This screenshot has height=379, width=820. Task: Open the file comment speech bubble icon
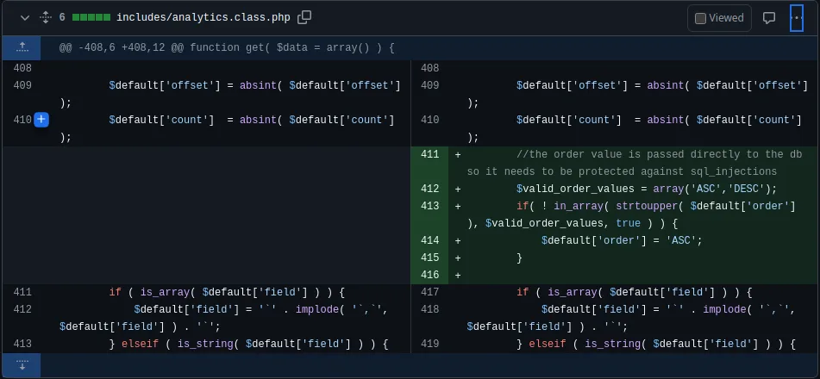(x=769, y=18)
